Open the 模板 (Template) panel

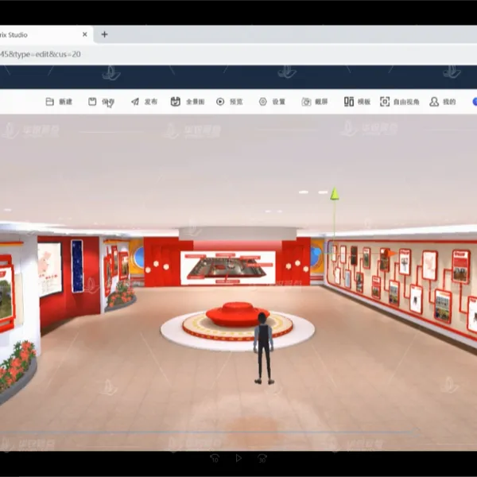click(x=357, y=102)
